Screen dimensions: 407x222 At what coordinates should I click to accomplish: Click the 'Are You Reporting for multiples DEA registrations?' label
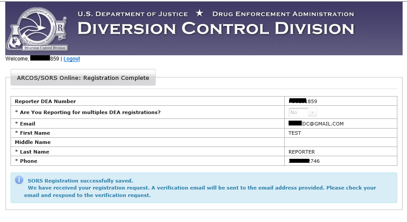tap(88, 112)
